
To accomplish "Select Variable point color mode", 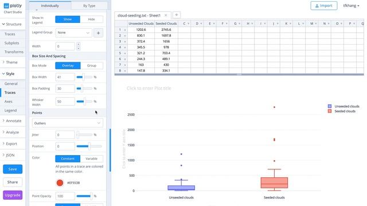I will 92,159.
